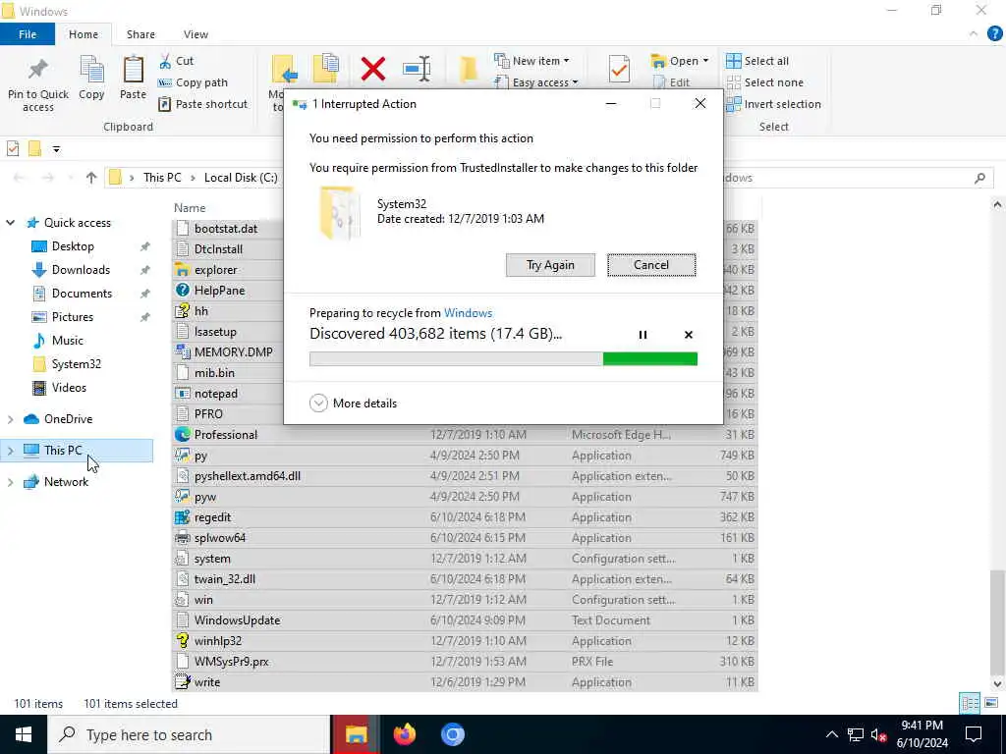Click the Copy ribbon icon
The image size is (1006, 754).
point(91,70)
